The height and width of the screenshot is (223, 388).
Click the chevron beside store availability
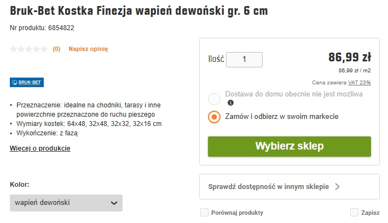click(x=337, y=186)
